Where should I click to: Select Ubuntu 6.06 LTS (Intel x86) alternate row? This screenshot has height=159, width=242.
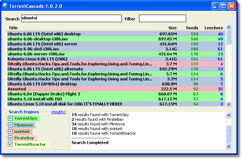[116, 69]
